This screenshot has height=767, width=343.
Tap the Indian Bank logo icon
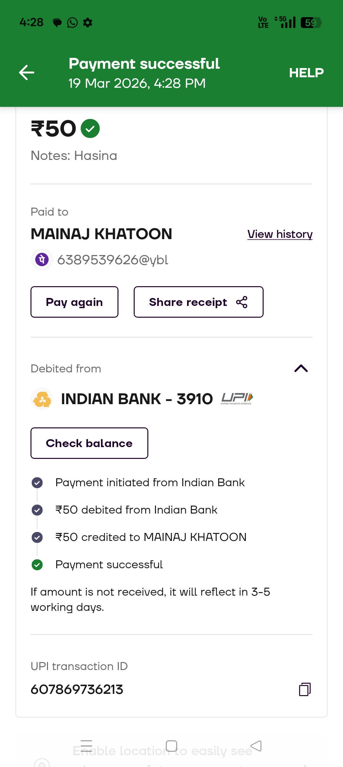pos(42,399)
